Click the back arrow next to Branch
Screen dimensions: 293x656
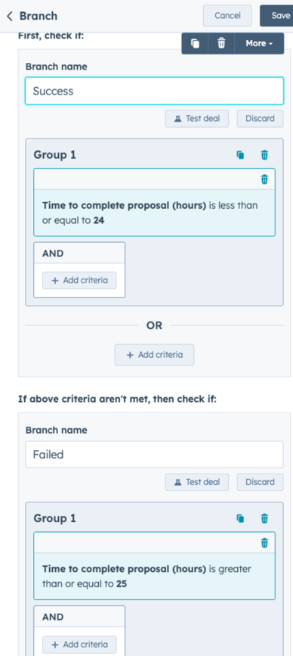[10, 17]
